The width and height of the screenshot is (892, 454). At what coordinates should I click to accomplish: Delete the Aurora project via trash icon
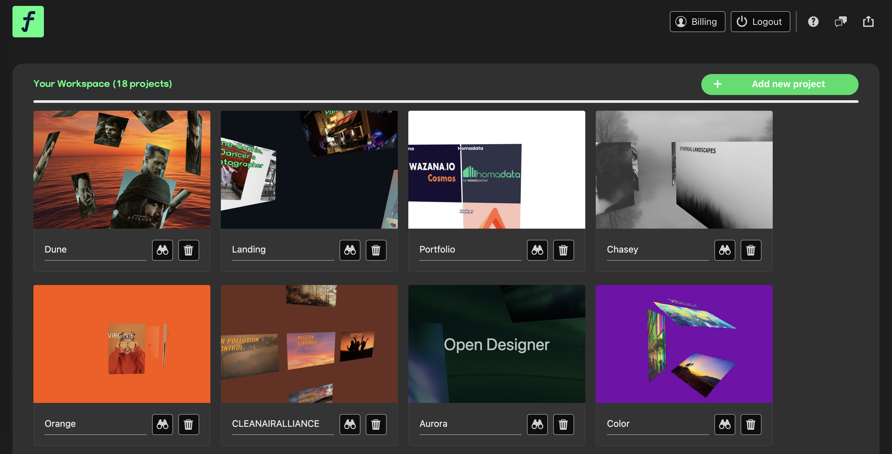tap(563, 424)
